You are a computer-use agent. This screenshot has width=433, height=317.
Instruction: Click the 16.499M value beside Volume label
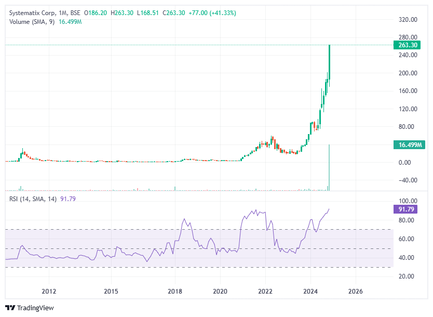click(70, 22)
